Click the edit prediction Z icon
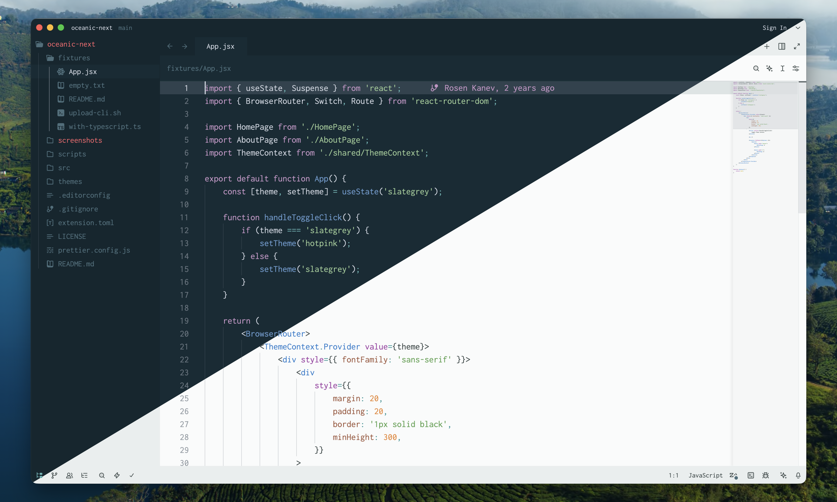 [734, 475]
